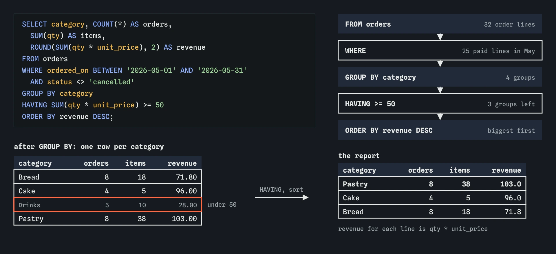Click the "AND status <> 'cancelled'" code line

82,82
